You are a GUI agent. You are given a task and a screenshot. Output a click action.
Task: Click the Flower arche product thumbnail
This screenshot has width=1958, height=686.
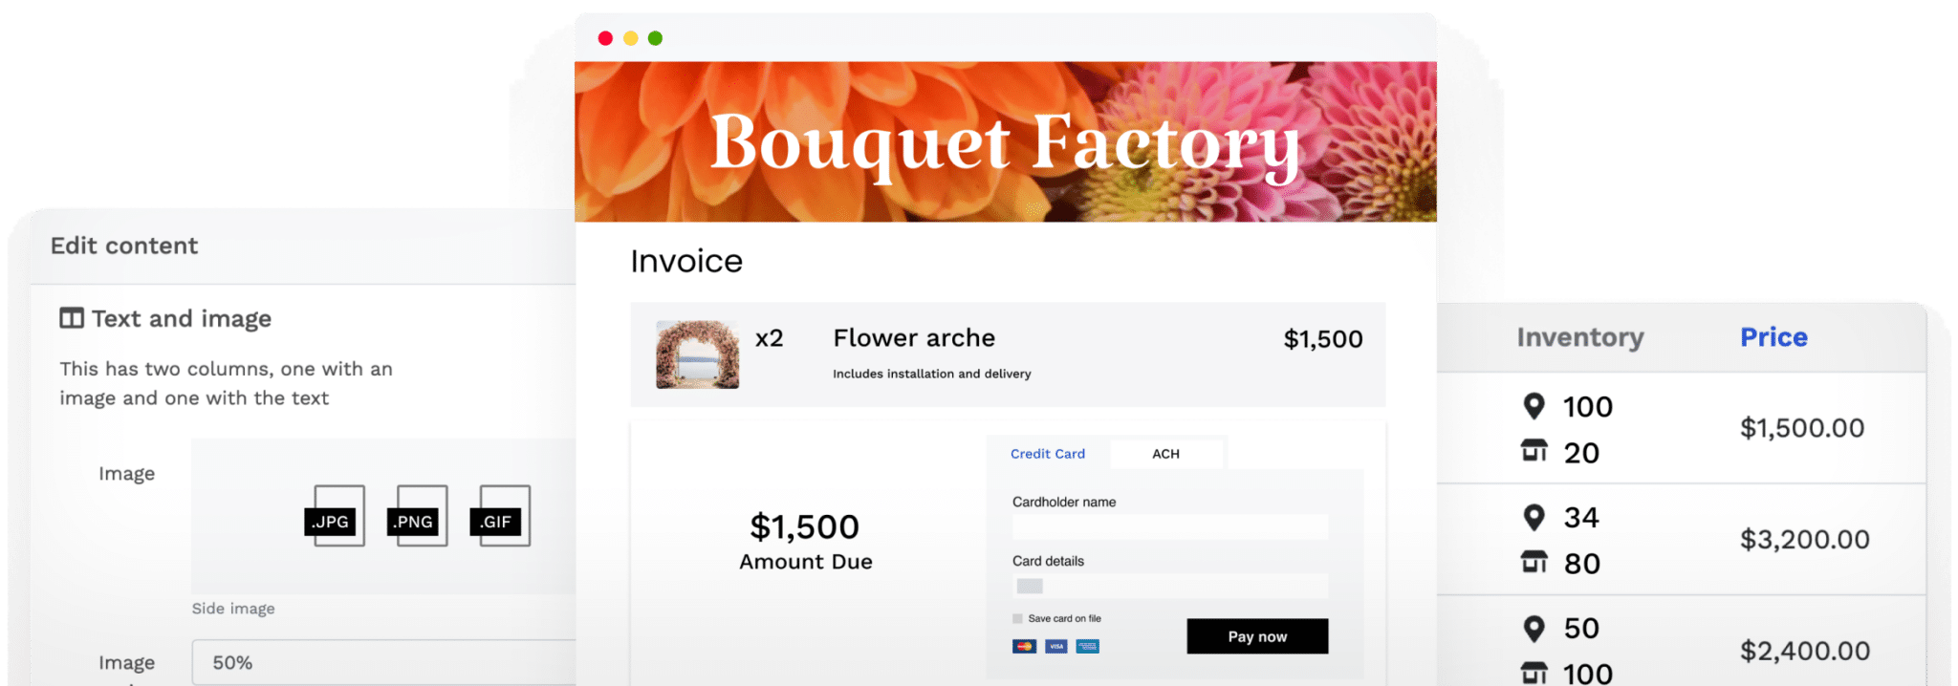pos(696,354)
